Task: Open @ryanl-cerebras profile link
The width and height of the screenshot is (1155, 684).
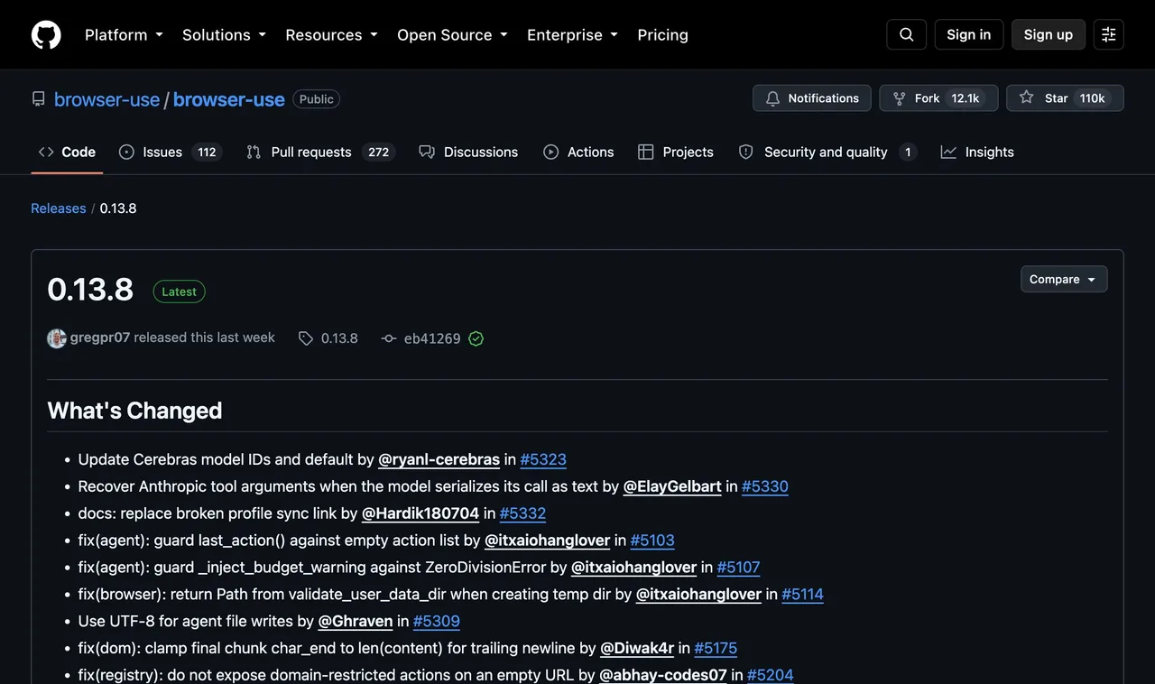Action: (x=439, y=459)
